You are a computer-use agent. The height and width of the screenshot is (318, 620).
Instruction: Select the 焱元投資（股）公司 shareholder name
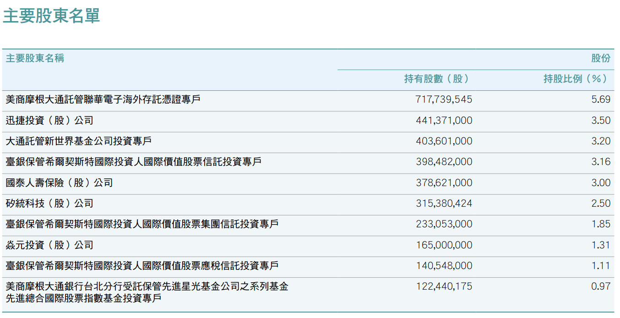[x=49, y=245]
